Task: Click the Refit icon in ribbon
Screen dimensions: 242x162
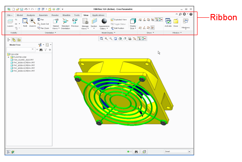Action: tap(25, 23)
